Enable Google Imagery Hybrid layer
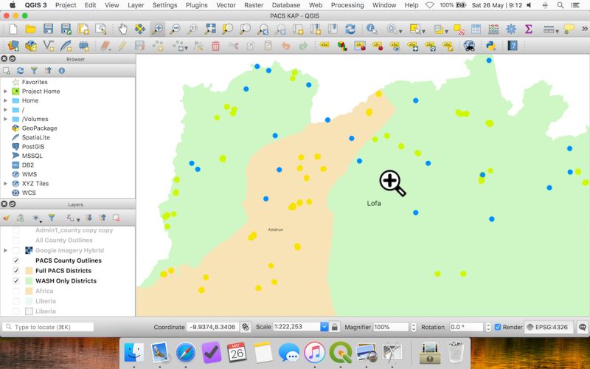Image resolution: width=590 pixels, height=369 pixels. [15, 250]
